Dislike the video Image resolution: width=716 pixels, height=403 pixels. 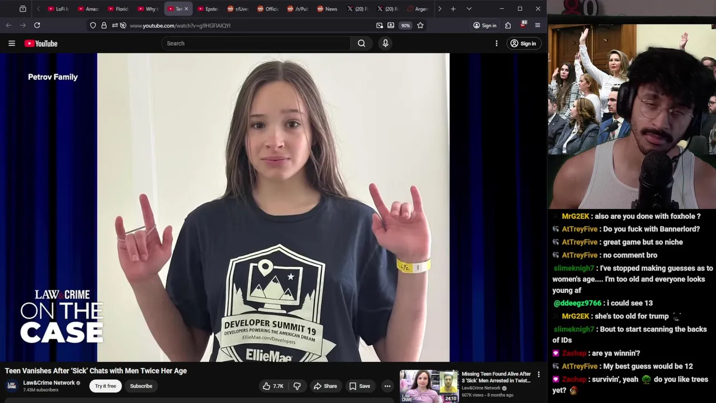tap(297, 386)
